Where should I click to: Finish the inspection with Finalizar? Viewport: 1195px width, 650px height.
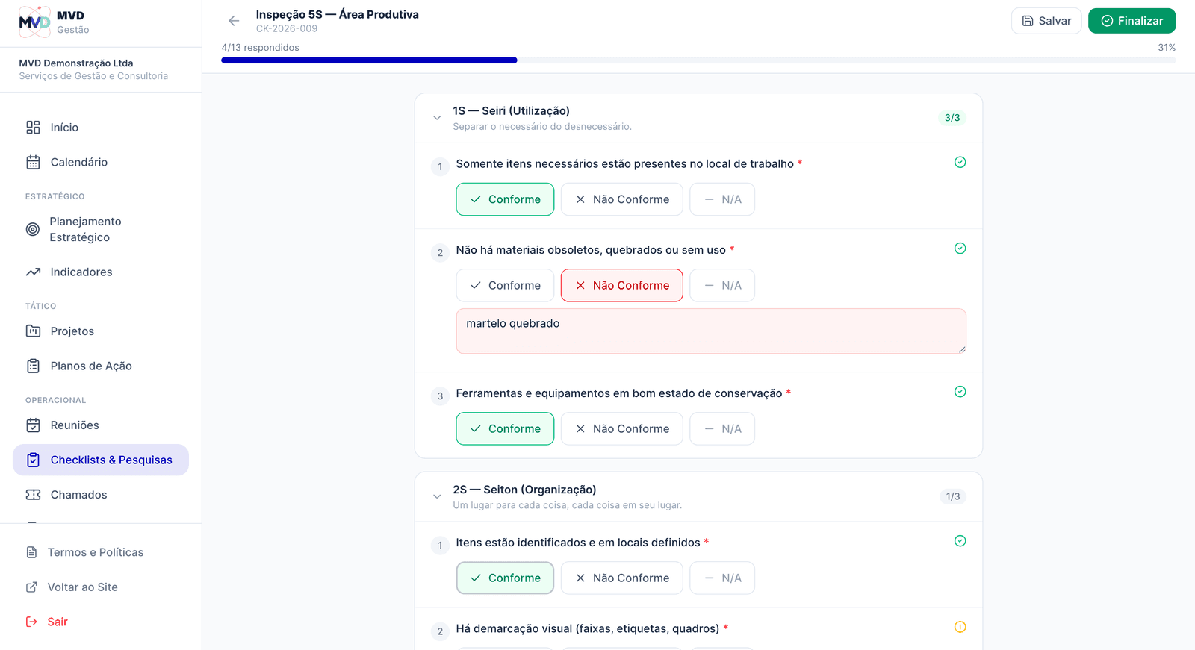[x=1132, y=21]
